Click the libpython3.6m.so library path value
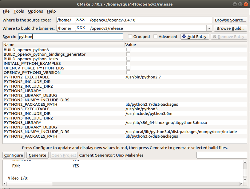250x189 pixels. pyautogui.click(x=166, y=123)
